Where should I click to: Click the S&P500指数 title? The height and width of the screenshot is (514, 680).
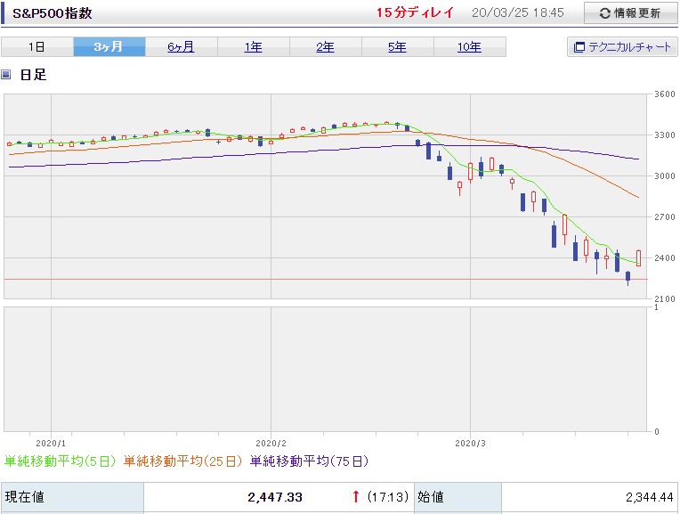tap(52, 13)
